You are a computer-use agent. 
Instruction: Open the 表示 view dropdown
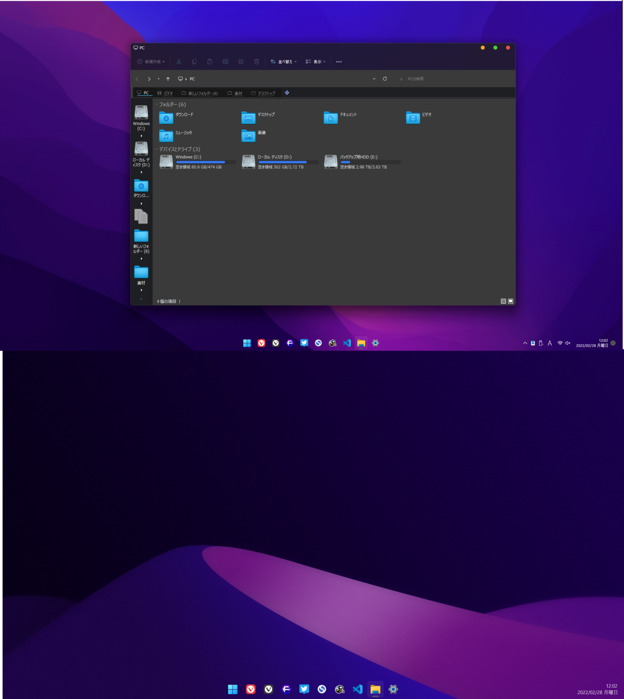tap(315, 61)
